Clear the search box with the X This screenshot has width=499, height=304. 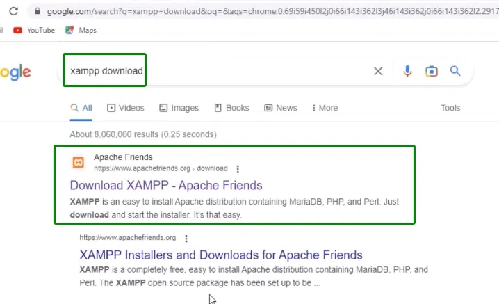coord(378,71)
